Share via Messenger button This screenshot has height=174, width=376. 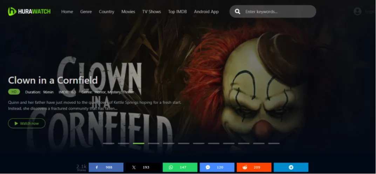pyautogui.click(x=216, y=167)
